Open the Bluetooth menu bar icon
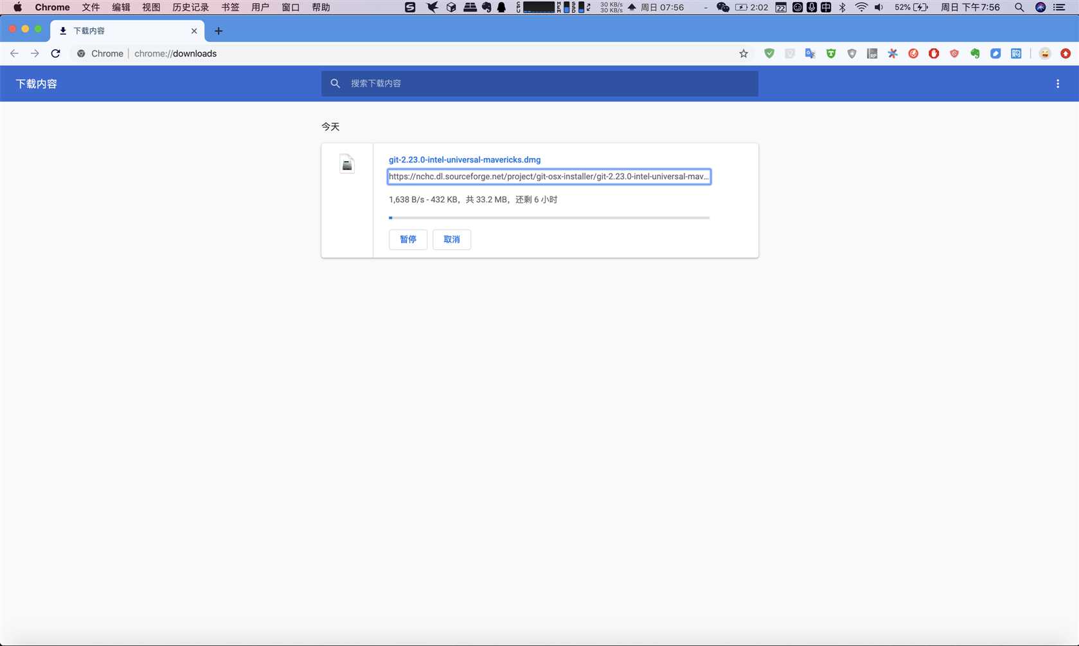 (x=843, y=8)
